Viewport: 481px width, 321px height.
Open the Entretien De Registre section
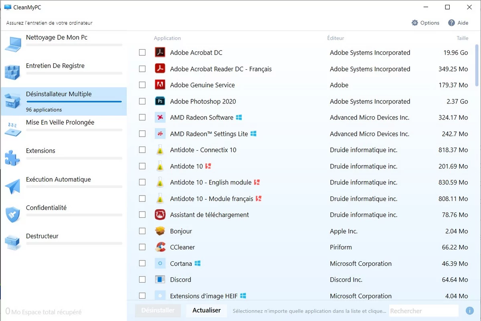64,73
